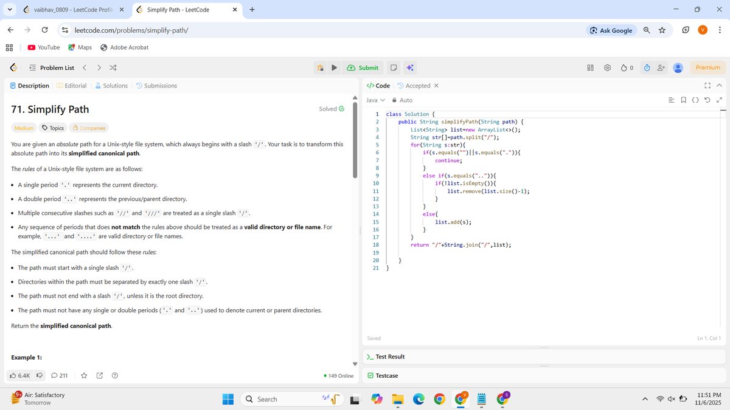
Task: Go to the previous problem arrow
Action: pos(85,67)
